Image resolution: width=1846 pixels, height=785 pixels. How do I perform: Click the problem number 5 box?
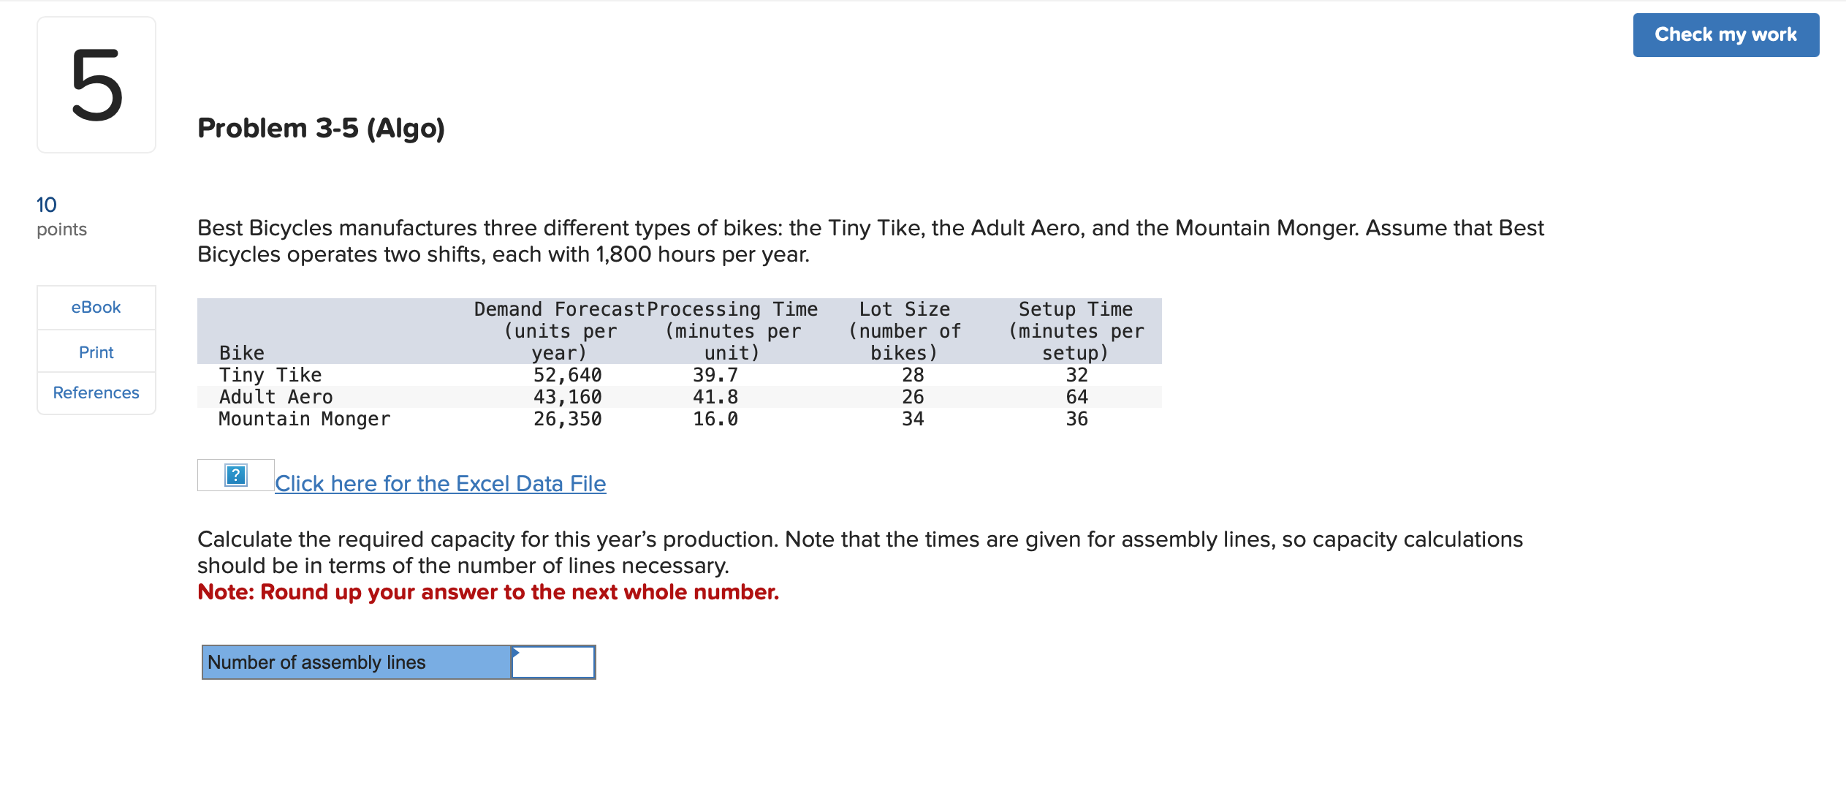point(96,85)
